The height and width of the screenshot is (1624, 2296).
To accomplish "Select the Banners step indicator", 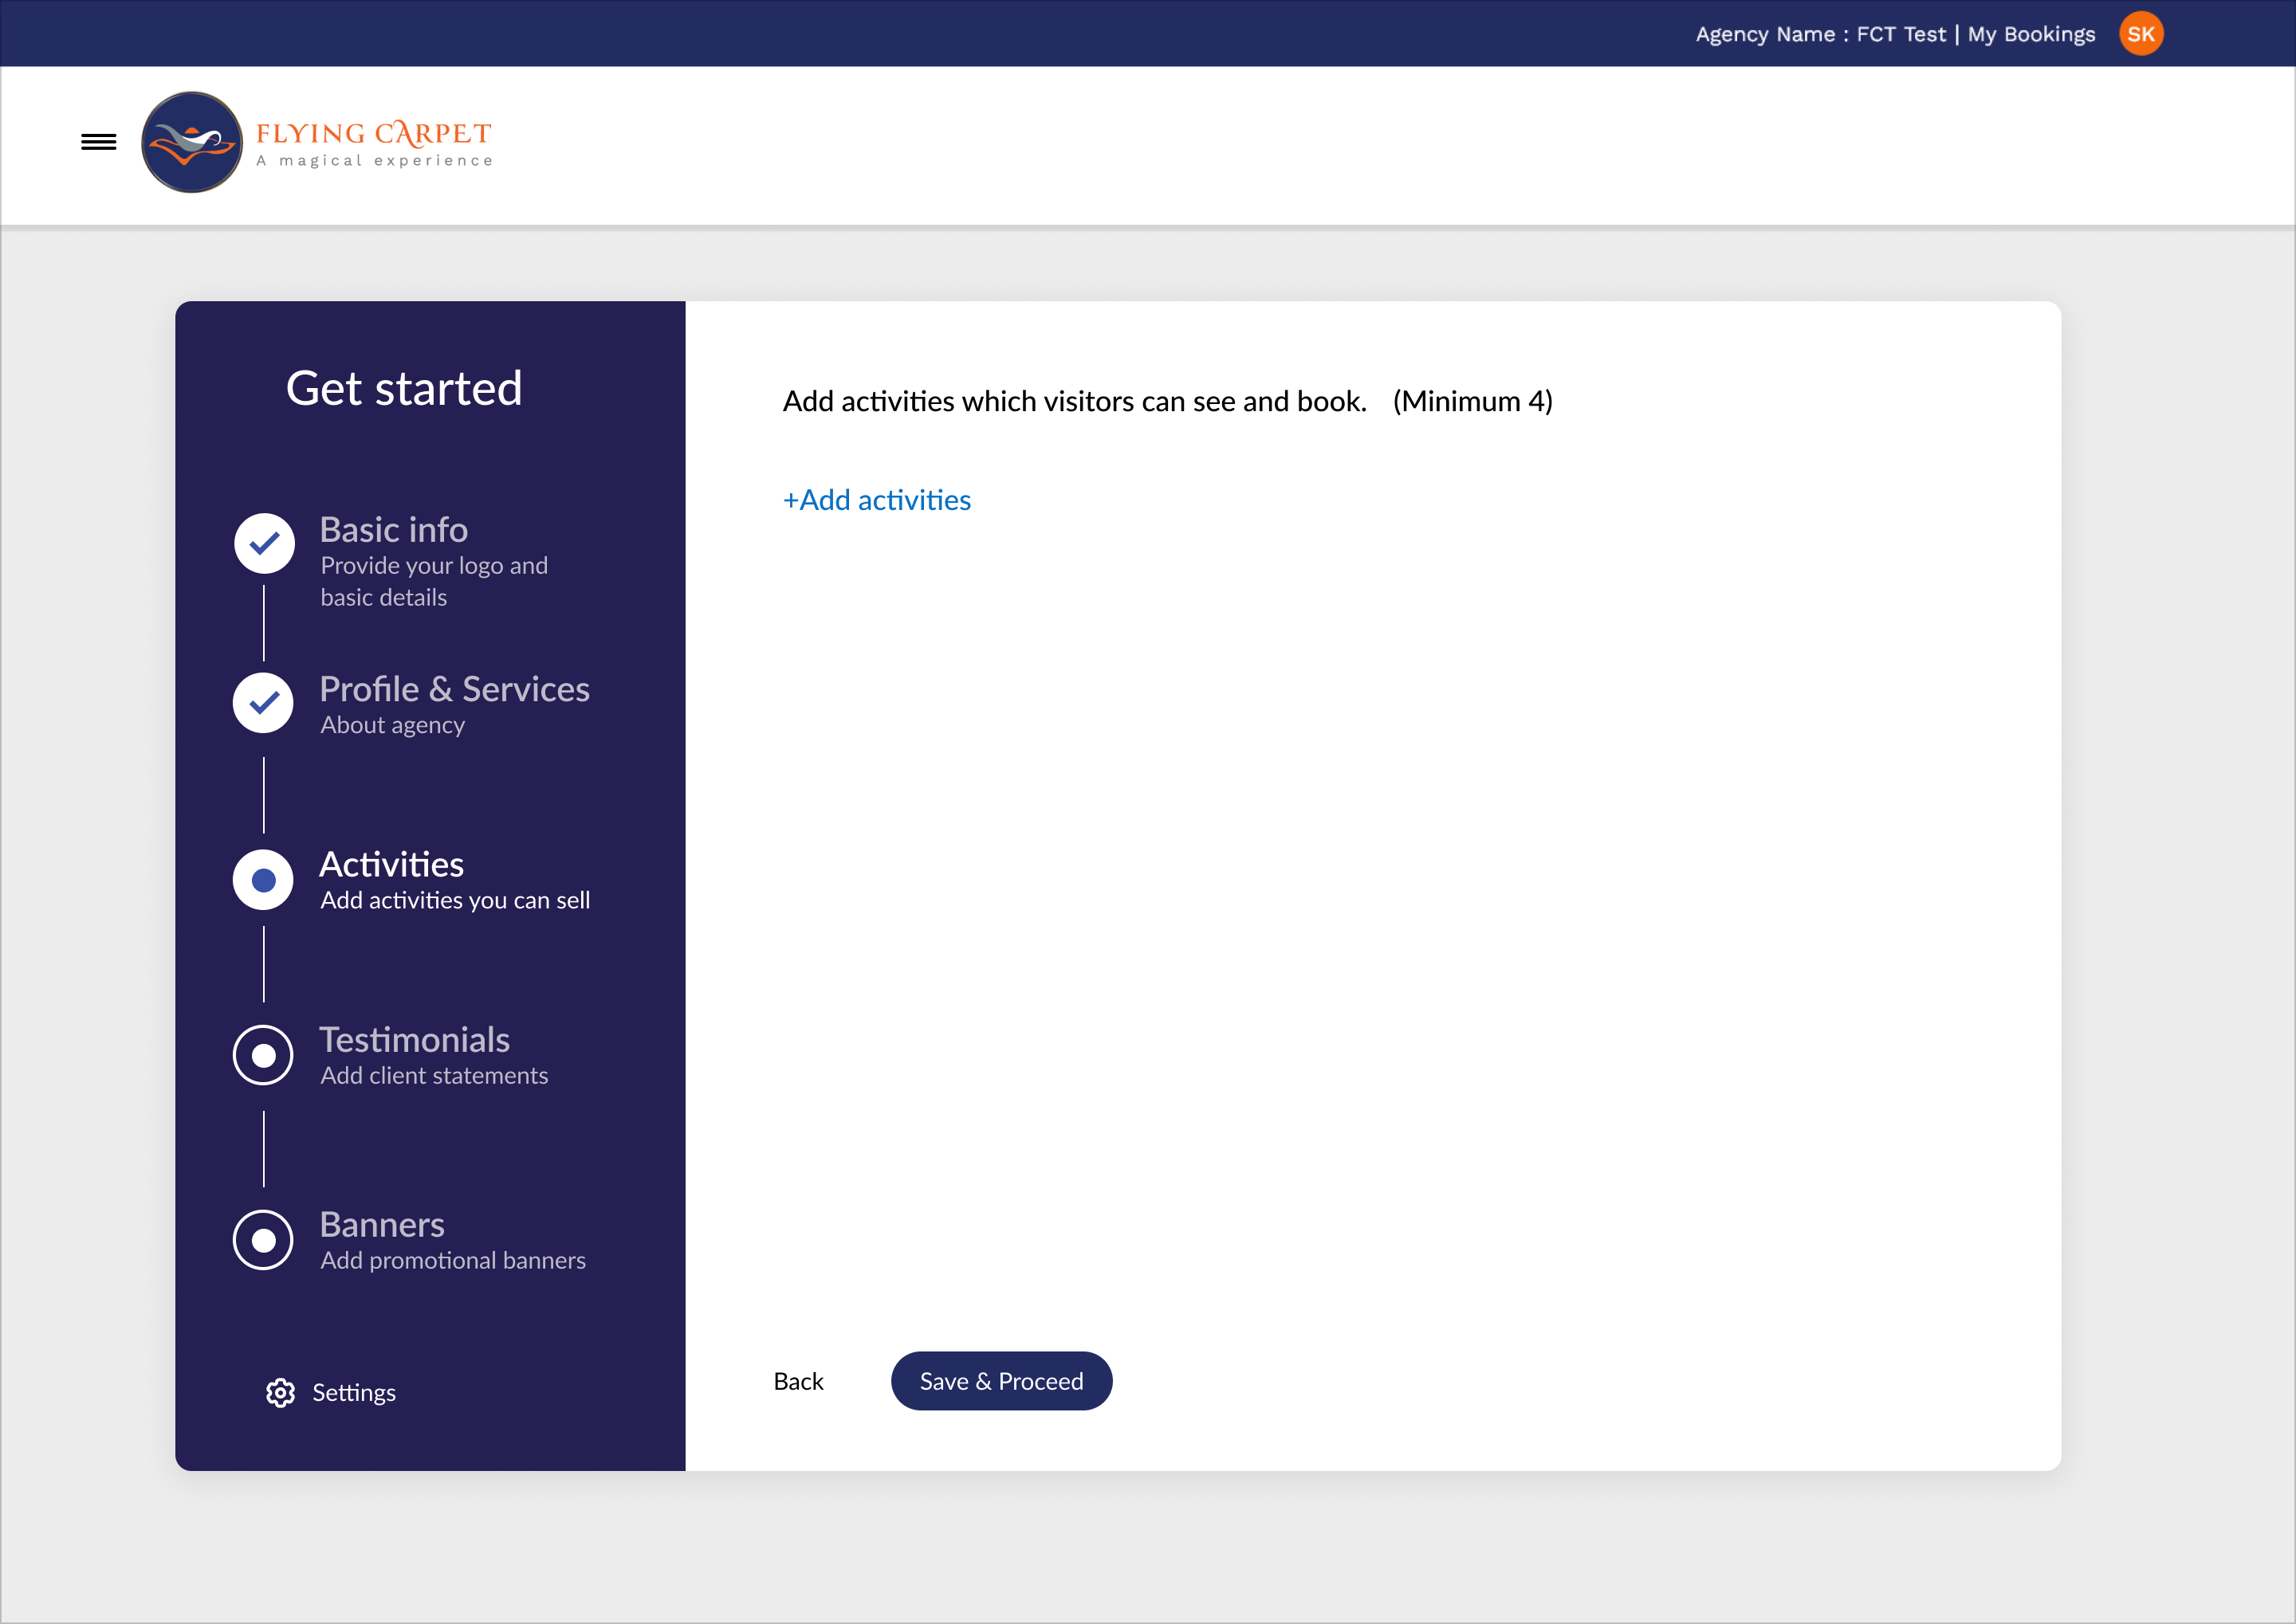I will 263,1240.
